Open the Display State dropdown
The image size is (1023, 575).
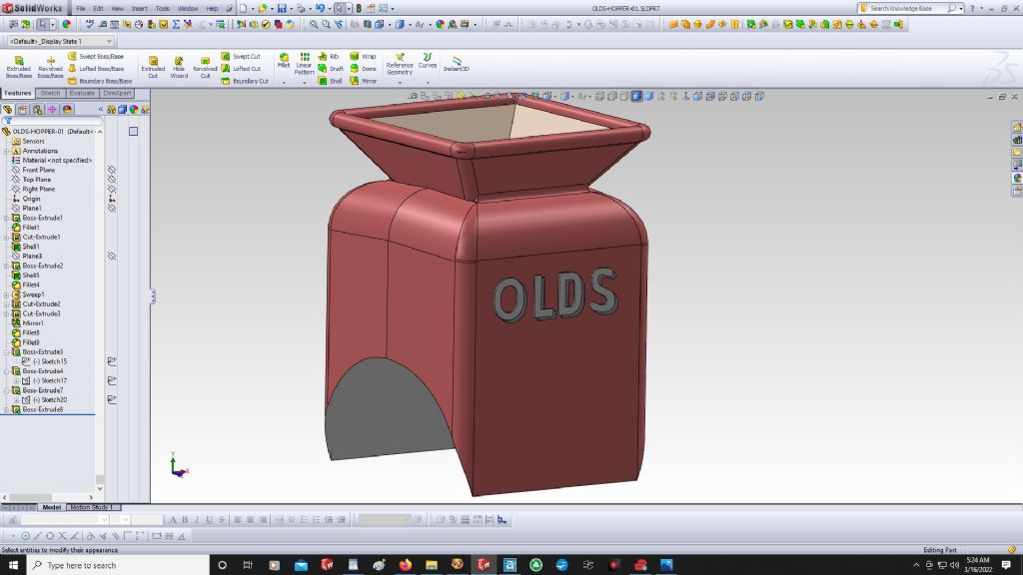60,41
